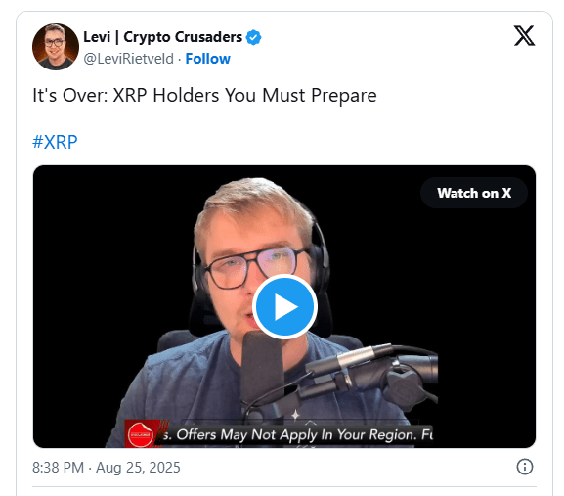Click the scrolling "Offers May Not Apply" caption
This screenshot has height=496, width=564.
(297, 434)
